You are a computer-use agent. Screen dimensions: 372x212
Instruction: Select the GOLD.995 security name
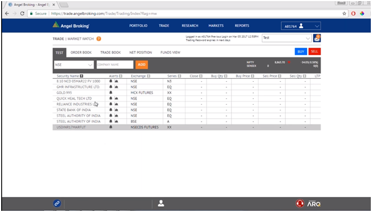pyautogui.click(x=64, y=93)
